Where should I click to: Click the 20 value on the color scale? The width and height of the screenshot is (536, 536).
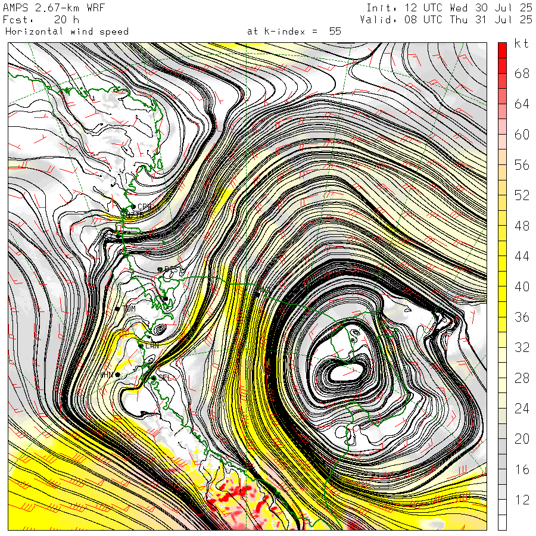point(522,438)
